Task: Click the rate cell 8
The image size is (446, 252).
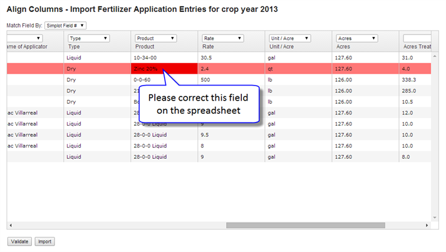Action: [231, 146]
